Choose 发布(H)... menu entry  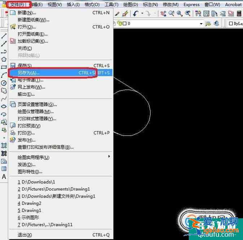click(x=61, y=140)
